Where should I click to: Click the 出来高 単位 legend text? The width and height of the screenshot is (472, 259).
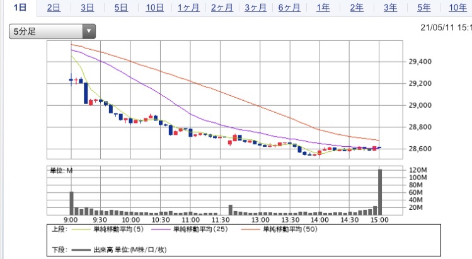point(130,250)
